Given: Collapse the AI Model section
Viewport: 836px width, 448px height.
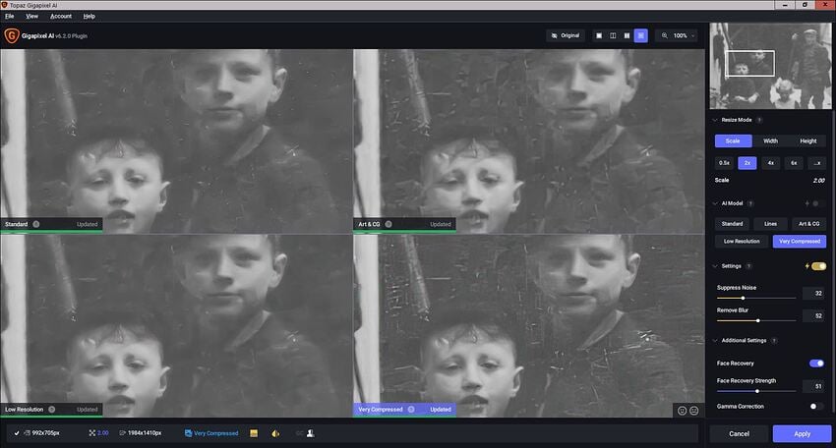Looking at the screenshot, I should tap(715, 203).
